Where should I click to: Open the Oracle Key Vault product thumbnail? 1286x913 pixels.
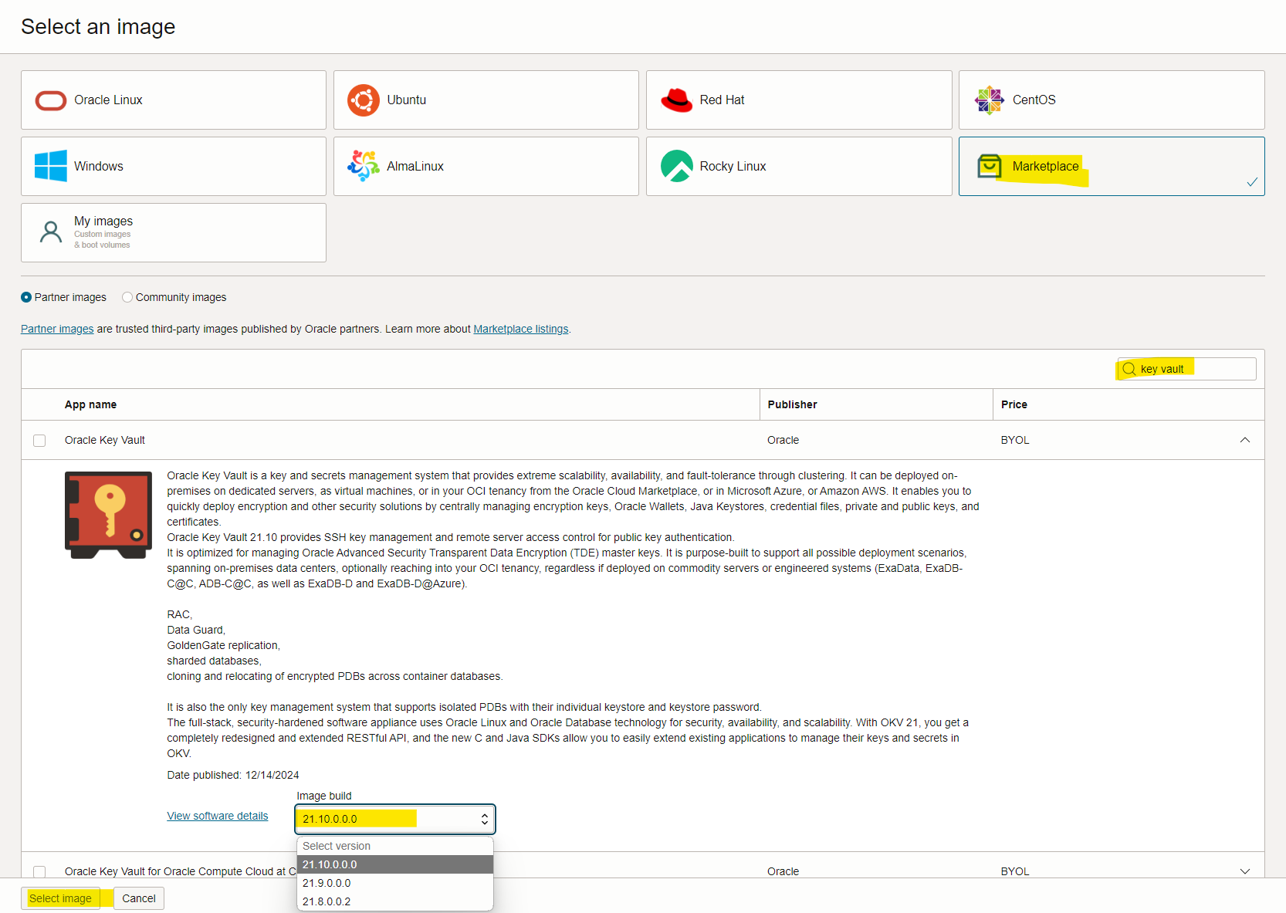[x=108, y=515]
